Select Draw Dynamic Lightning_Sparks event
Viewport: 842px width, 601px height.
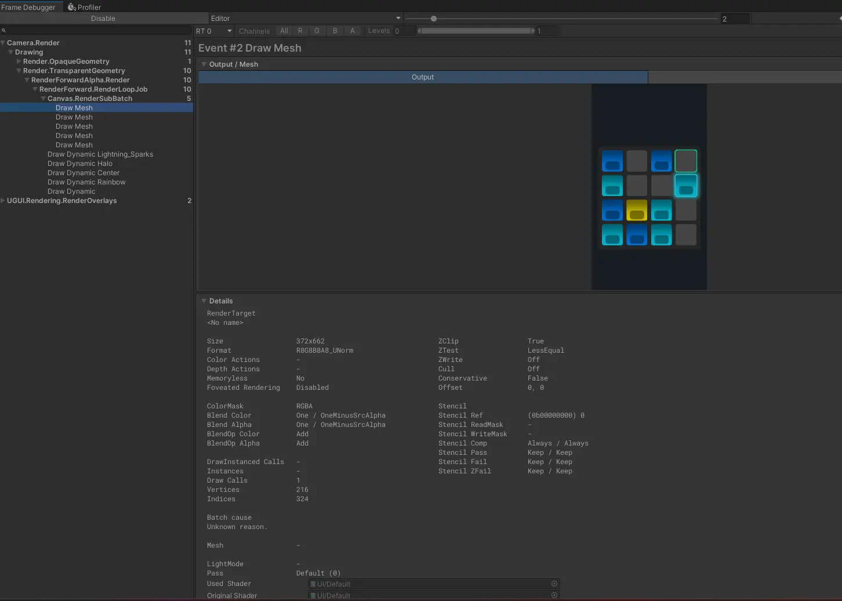tap(100, 154)
